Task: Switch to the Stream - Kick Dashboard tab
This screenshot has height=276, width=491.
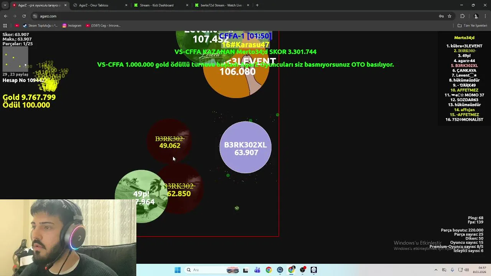Action: pos(160,5)
